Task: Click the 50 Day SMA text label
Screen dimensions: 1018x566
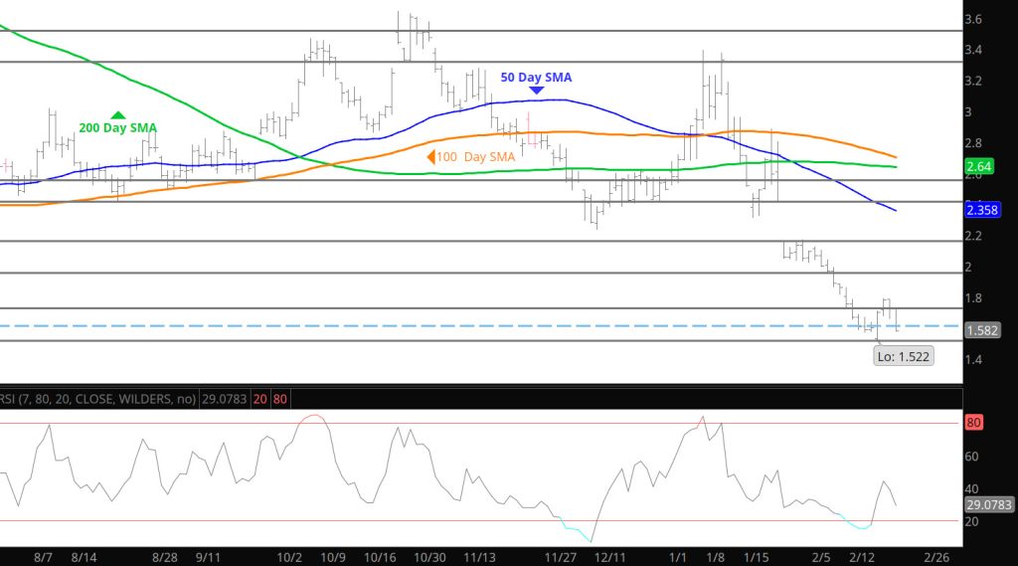Action: click(536, 77)
